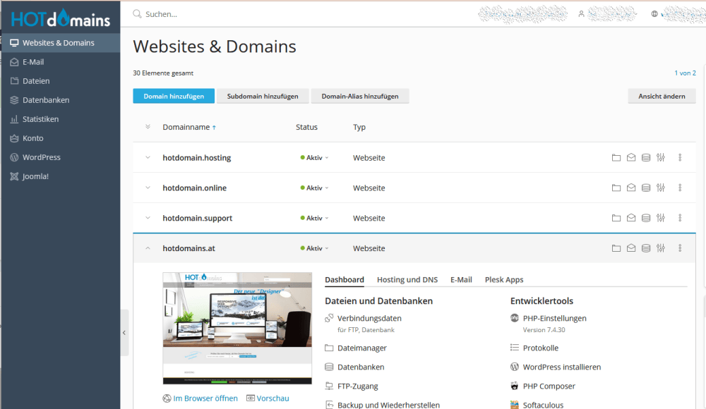Open databases icon for hotdomain.support
706x409 pixels.
[646, 219]
